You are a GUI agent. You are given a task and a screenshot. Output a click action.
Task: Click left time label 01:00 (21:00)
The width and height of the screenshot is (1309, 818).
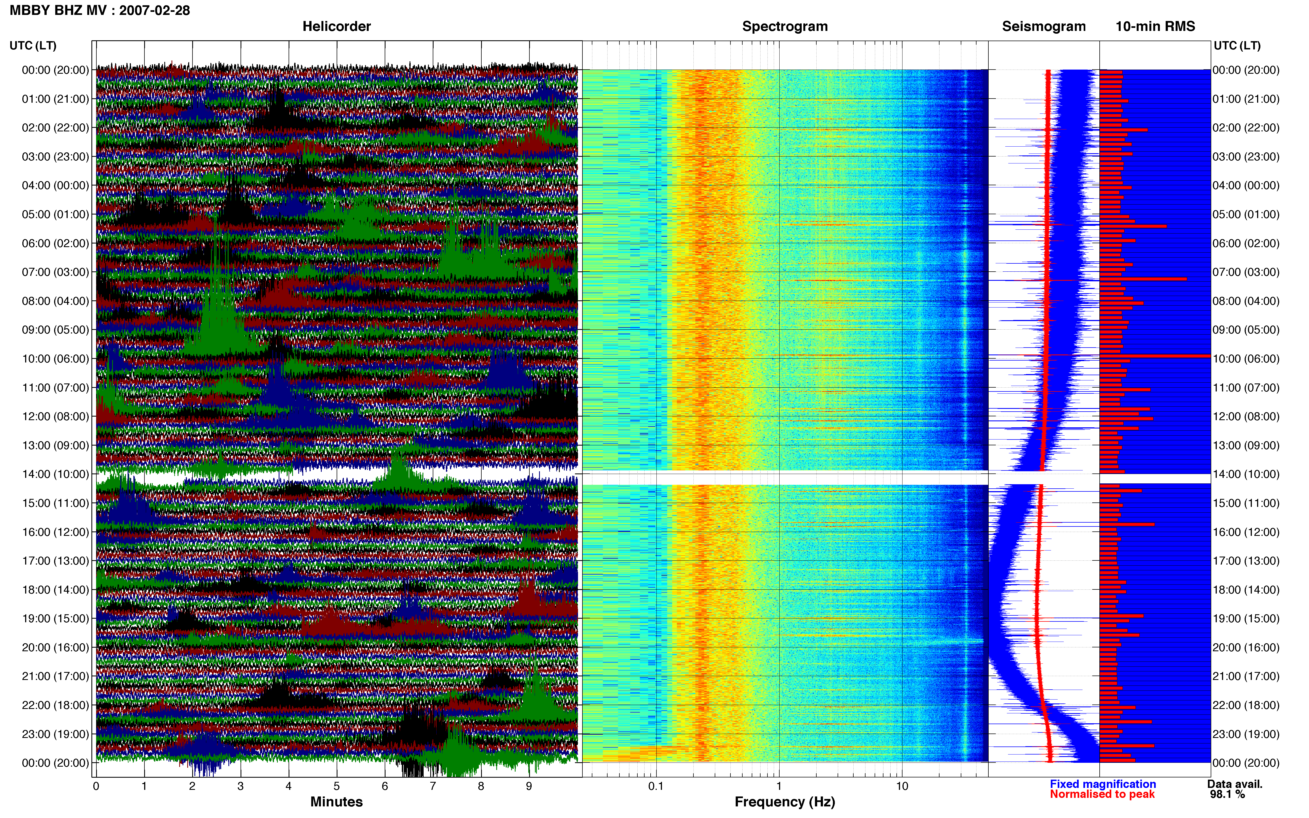(x=55, y=99)
